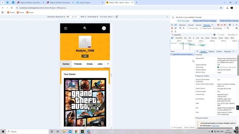Toggle the device toolbar icon in DevTools
Screen dimensions: 239x134
tap(176, 25)
